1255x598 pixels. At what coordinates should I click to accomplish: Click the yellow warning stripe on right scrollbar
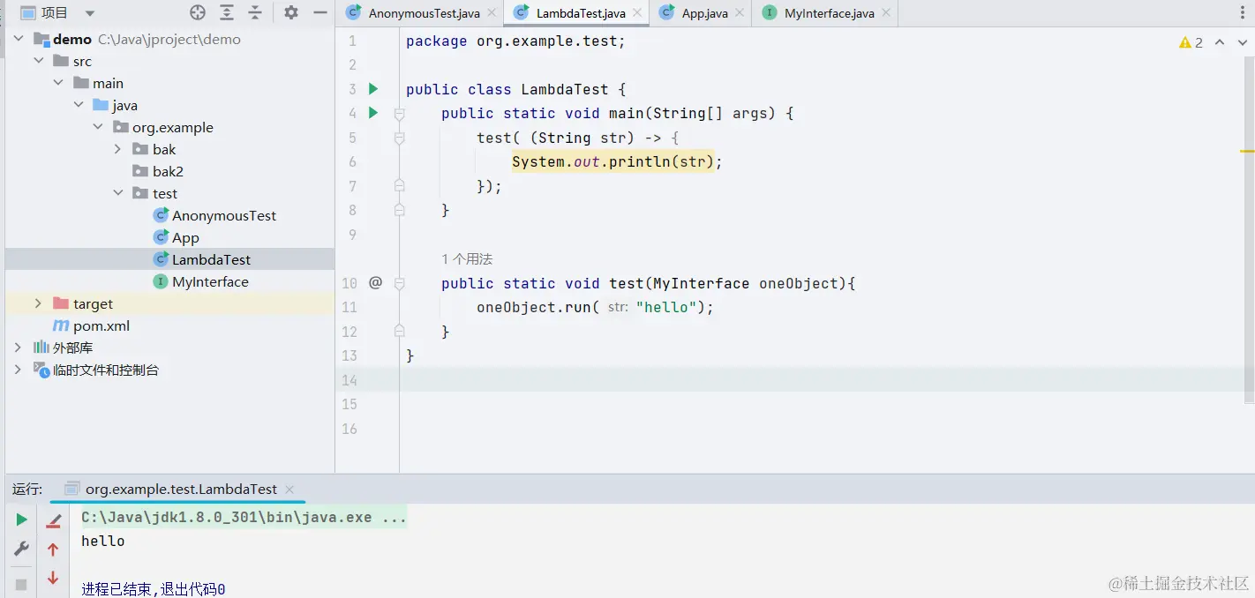pyautogui.click(x=1247, y=152)
